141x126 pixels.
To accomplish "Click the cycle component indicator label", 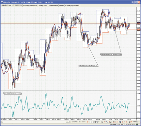I will (x=12, y=93).
